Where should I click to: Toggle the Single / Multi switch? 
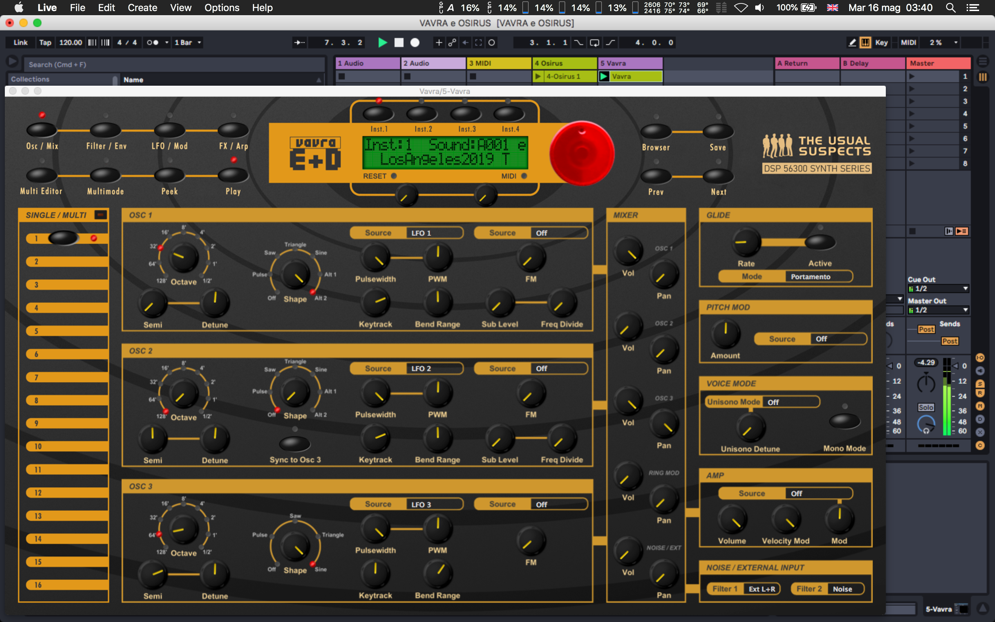click(x=101, y=215)
